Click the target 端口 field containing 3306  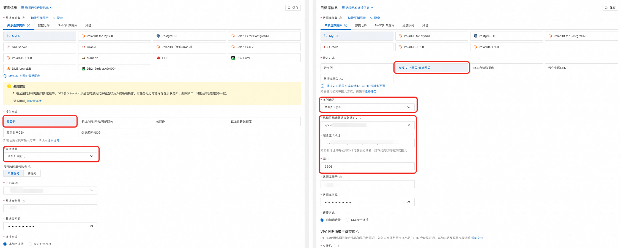(x=368, y=167)
